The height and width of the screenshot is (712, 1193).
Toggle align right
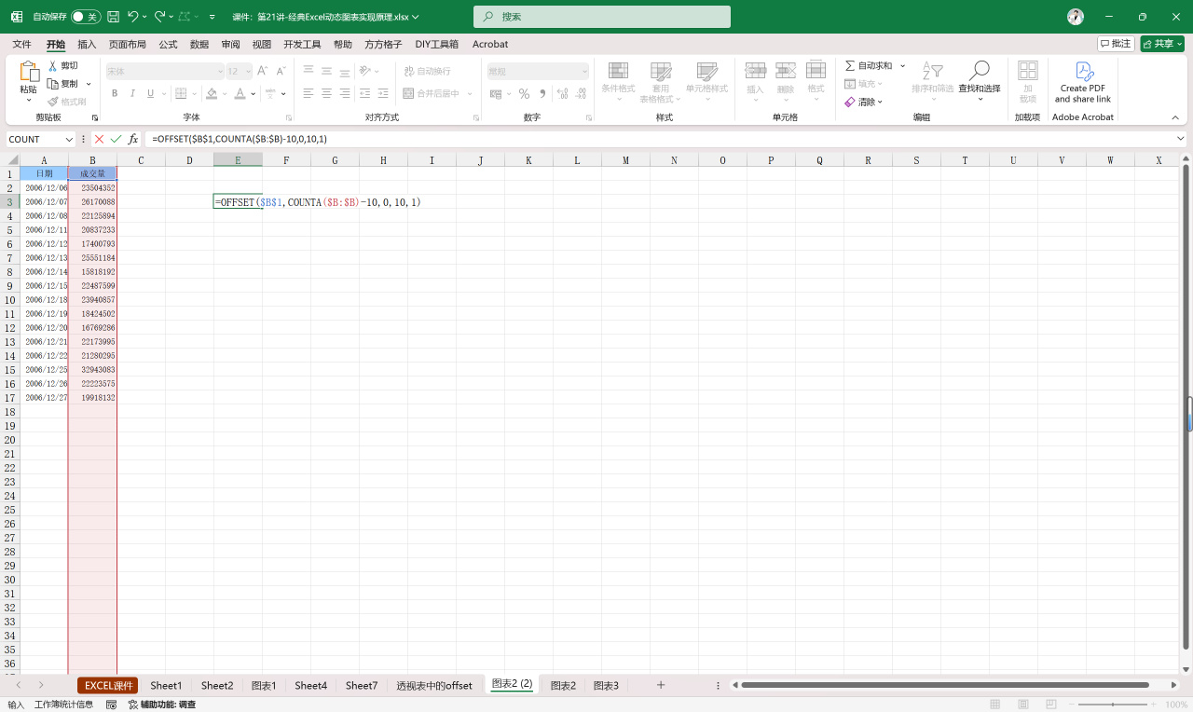345,93
